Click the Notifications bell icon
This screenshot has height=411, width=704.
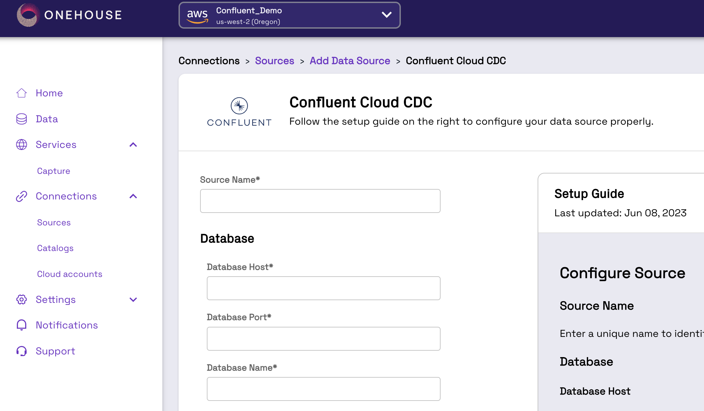point(22,325)
